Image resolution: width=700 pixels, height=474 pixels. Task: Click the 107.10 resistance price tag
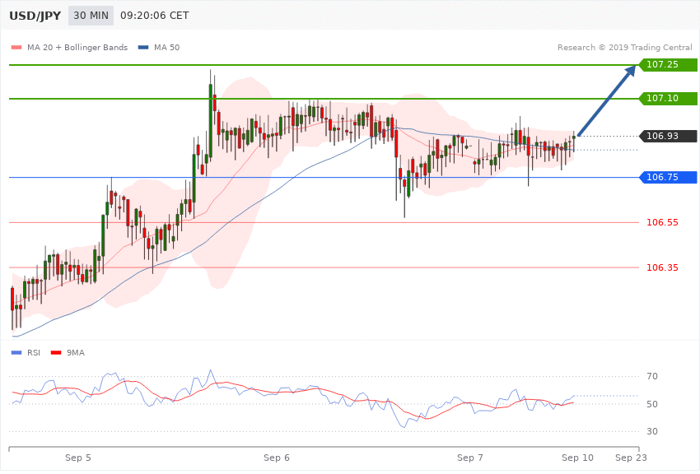tap(668, 98)
